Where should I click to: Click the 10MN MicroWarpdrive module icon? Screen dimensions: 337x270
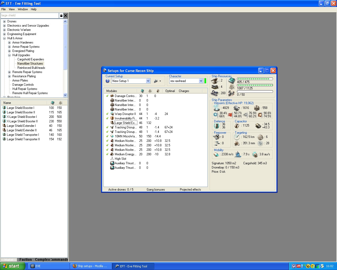tap(112, 136)
